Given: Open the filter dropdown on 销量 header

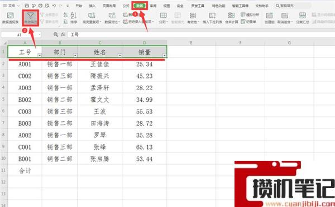Looking at the screenshot, I should pos(165,56).
